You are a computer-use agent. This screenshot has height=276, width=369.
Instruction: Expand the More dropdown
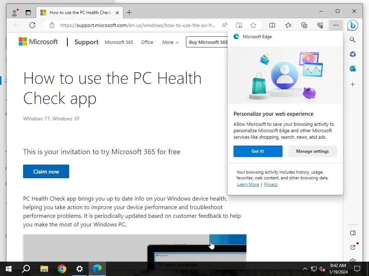pyautogui.click(x=170, y=42)
